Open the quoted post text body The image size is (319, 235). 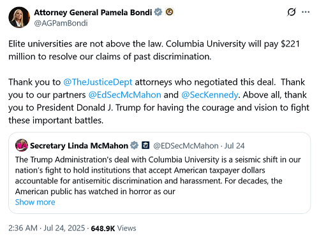click(158, 175)
